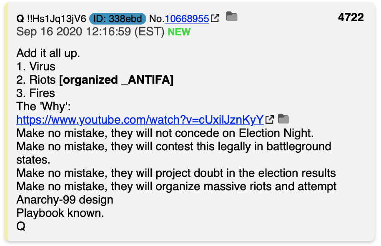The height and width of the screenshot is (246, 381).
Task: Click the green NEW label
Action: point(179,32)
